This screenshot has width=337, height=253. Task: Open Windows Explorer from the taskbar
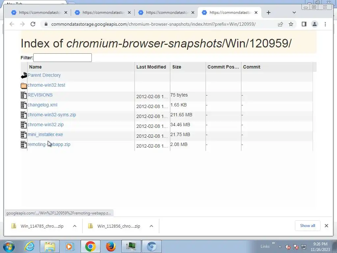pyautogui.click(x=50, y=246)
